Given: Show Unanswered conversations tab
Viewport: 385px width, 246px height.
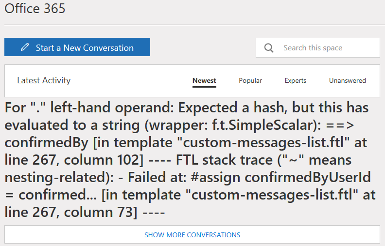Looking at the screenshot, I should 347,81.
